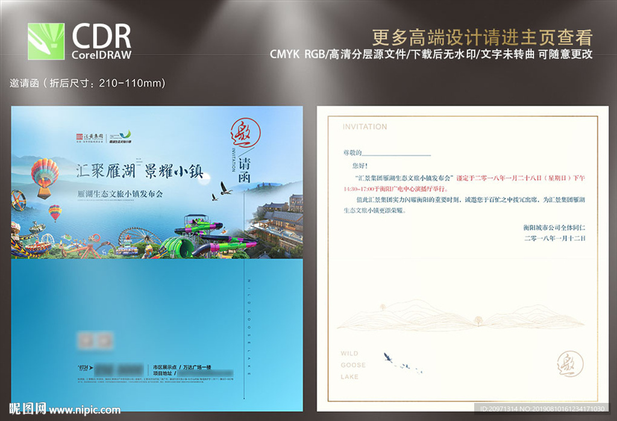The height and width of the screenshot is (421, 617).
Task: Click the gold mountain line drawing
Action: click(460, 315)
